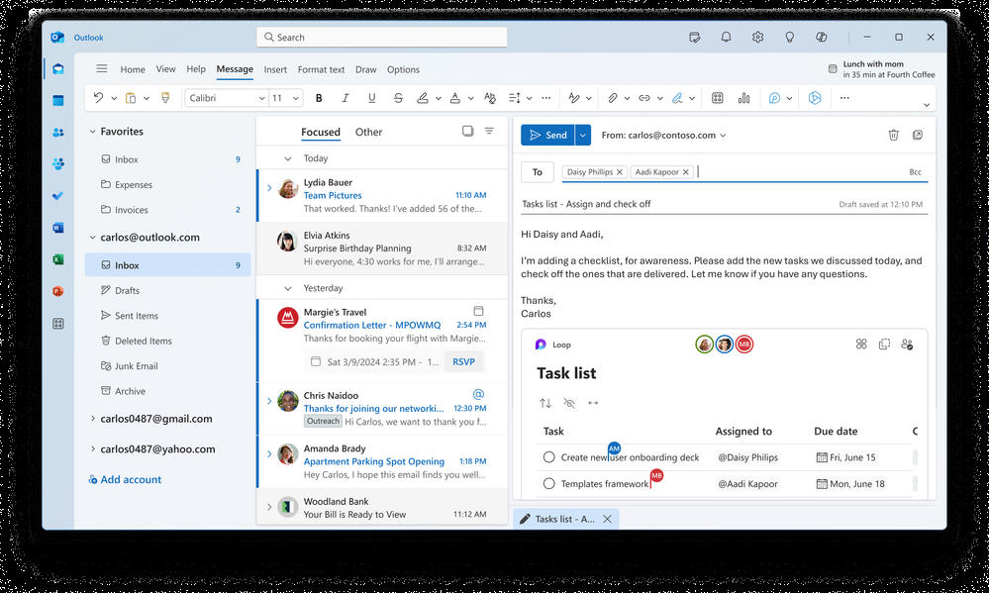The image size is (989, 593).
Task: Apply strikethrough from the ribbon
Action: click(398, 98)
